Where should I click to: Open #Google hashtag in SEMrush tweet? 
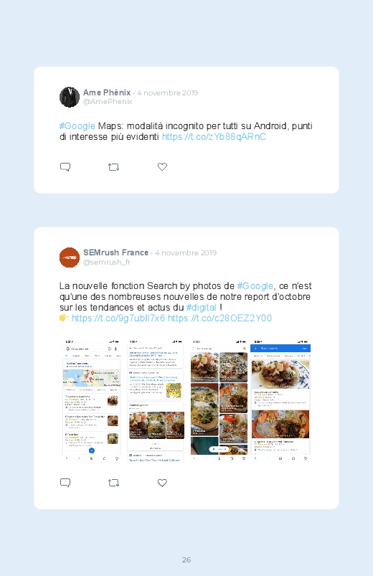pos(255,285)
